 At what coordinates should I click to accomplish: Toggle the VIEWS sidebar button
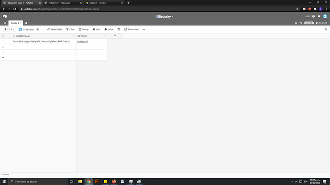pyautogui.click(x=9, y=30)
